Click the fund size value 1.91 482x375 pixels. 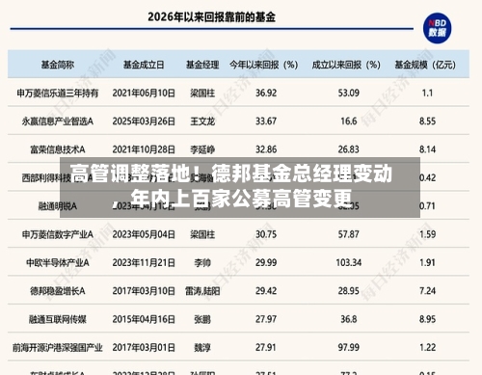click(x=427, y=263)
